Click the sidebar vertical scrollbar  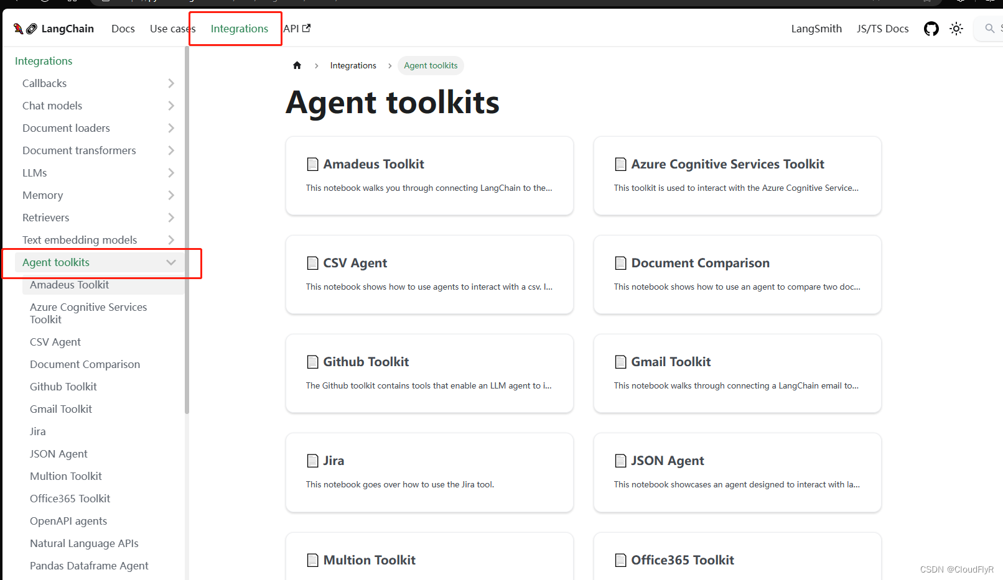187,230
